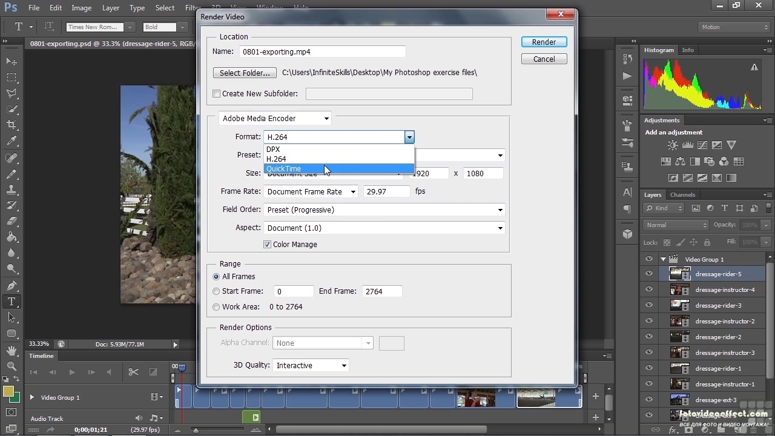Expand Video Group 1 track in Timeline
775x436 pixels.
coord(31,397)
